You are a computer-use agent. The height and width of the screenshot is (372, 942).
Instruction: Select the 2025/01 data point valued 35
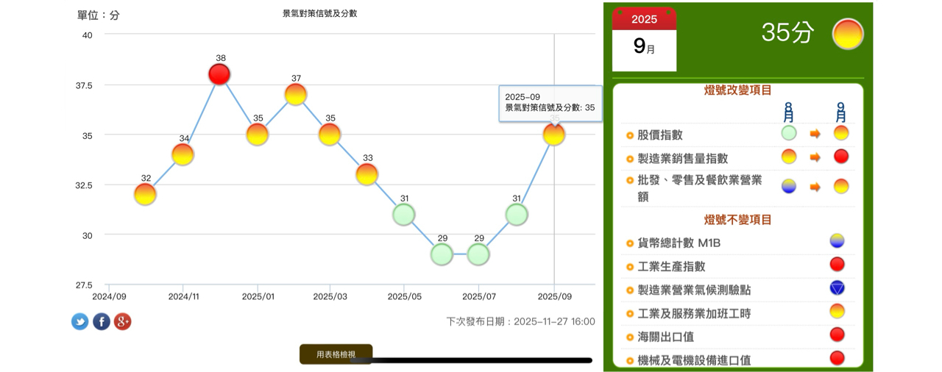[x=257, y=135]
